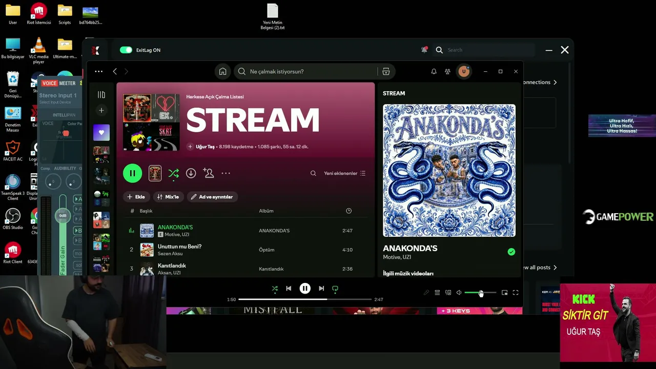Image resolution: width=656 pixels, height=369 pixels.
Task: Toggle the green saved checkmark for ANAKONDA'S
Action: (511, 252)
